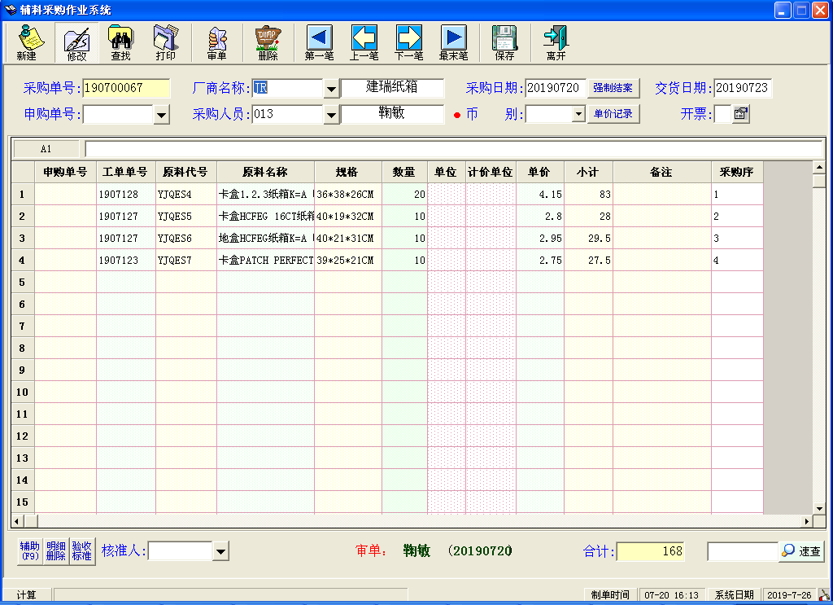Click the 原料名称 column header
Screen dimensions: 833x605
pos(265,173)
